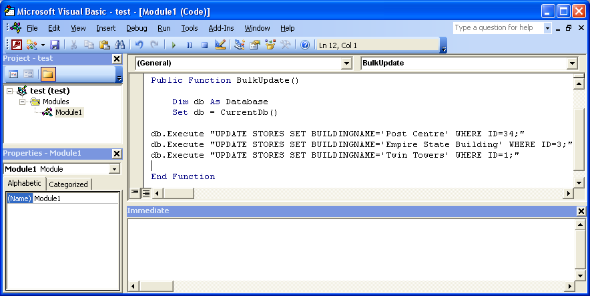This screenshot has height=296, width=590.
Task: Close the Properties - Module1 pane
Action: coord(117,154)
